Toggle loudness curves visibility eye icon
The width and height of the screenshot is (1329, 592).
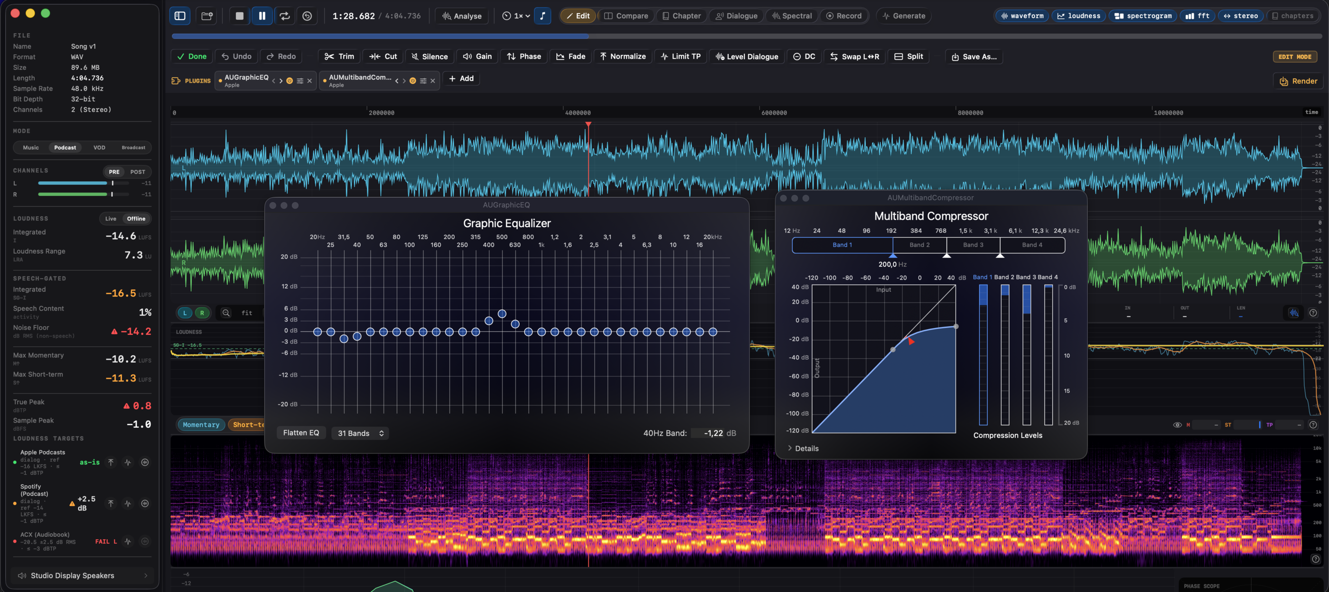tap(1177, 425)
